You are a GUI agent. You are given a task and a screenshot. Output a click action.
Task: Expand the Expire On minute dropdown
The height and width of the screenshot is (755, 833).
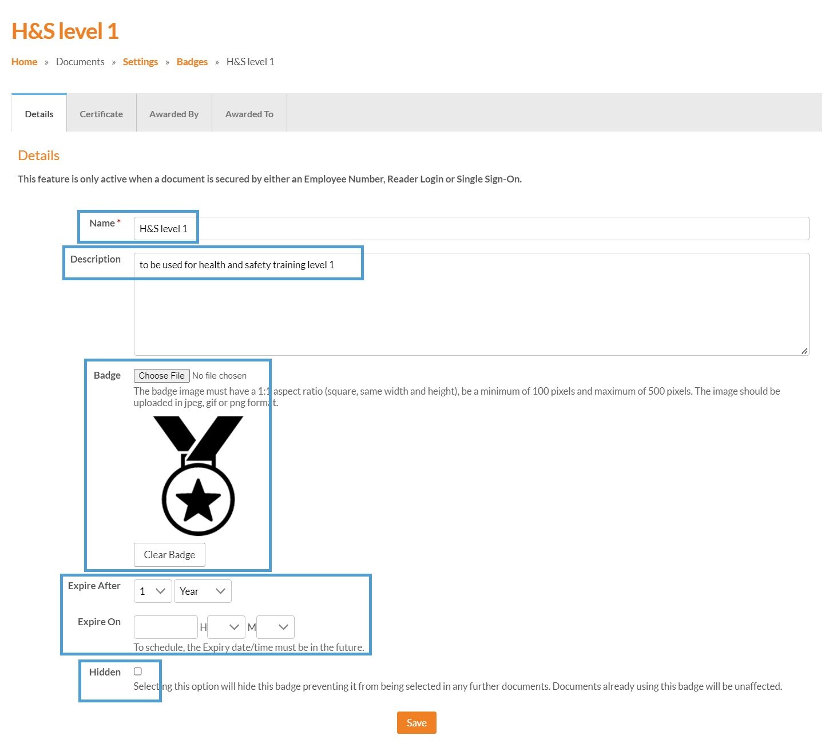[275, 627]
